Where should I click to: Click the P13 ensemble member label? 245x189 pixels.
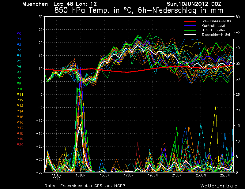(x=20, y=106)
